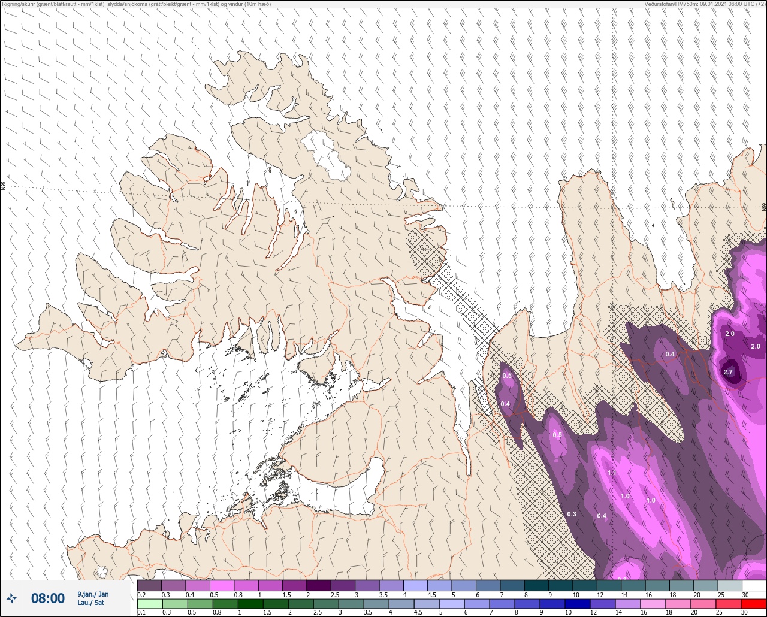Select the 08:00 time display
Image resolution: width=767 pixels, height=617 pixels.
click(x=48, y=598)
